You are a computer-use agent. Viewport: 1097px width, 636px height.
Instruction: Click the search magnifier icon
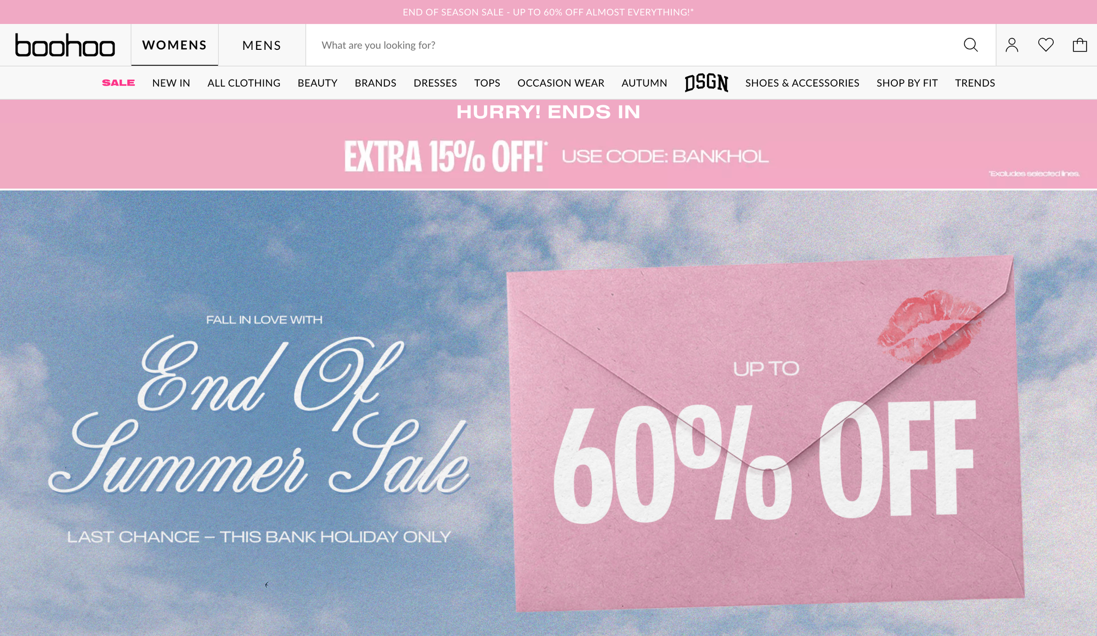pos(970,45)
